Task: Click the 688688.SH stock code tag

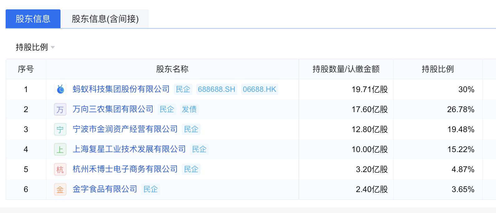Action: (x=216, y=89)
